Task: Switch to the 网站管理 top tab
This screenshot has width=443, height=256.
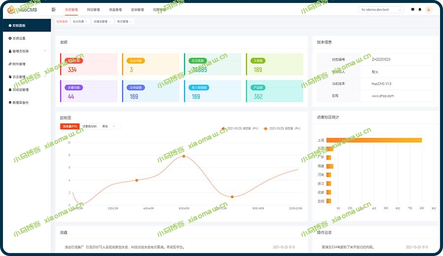Action: coord(93,10)
